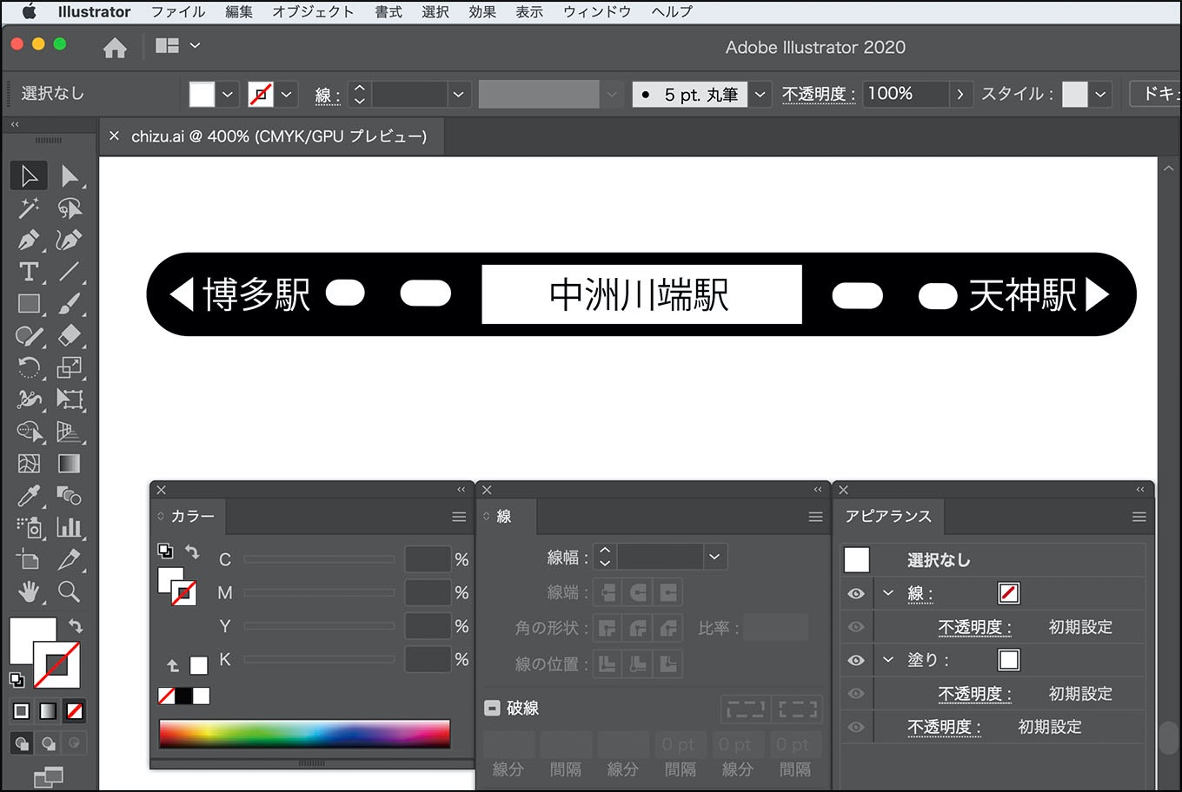
Task: Expand the opacity 100% arrow
Action: (960, 94)
